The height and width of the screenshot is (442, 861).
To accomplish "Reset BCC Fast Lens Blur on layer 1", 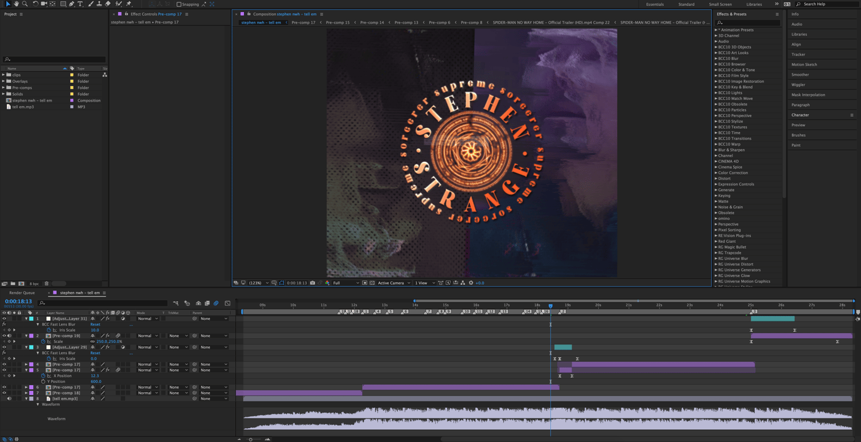I will click(x=95, y=324).
